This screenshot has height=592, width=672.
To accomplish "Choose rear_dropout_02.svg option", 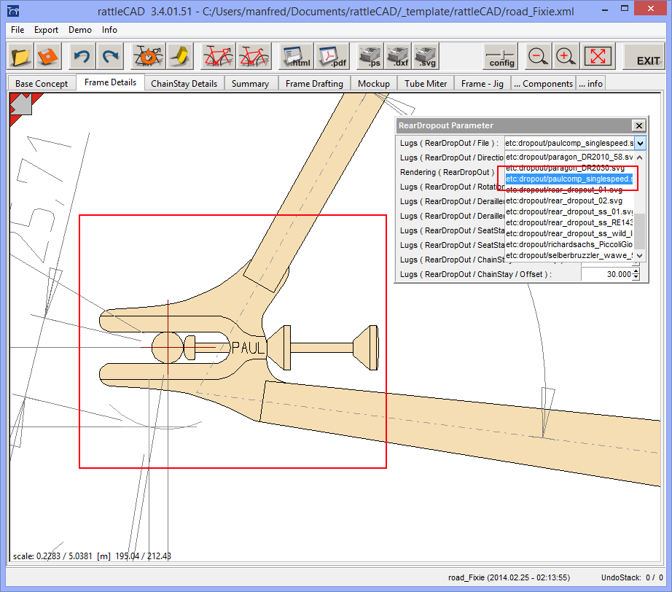I will [569, 200].
